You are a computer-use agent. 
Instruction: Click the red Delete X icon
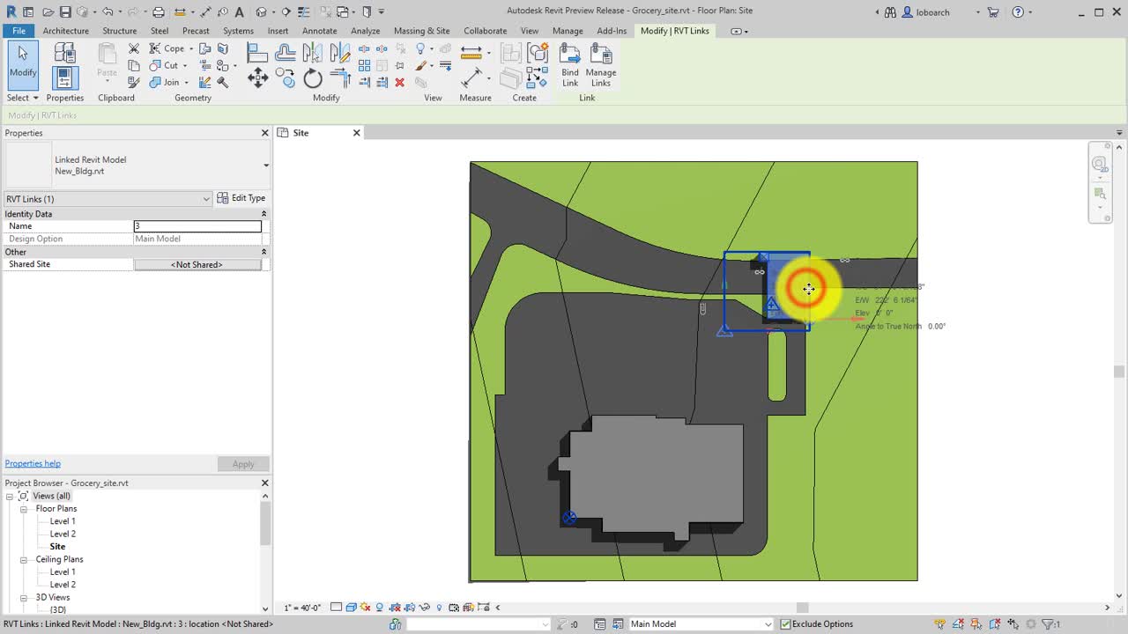[x=399, y=83]
